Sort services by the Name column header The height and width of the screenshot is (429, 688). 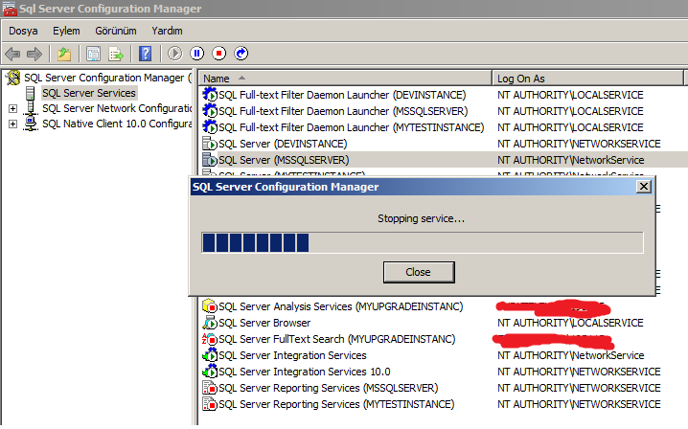345,79
